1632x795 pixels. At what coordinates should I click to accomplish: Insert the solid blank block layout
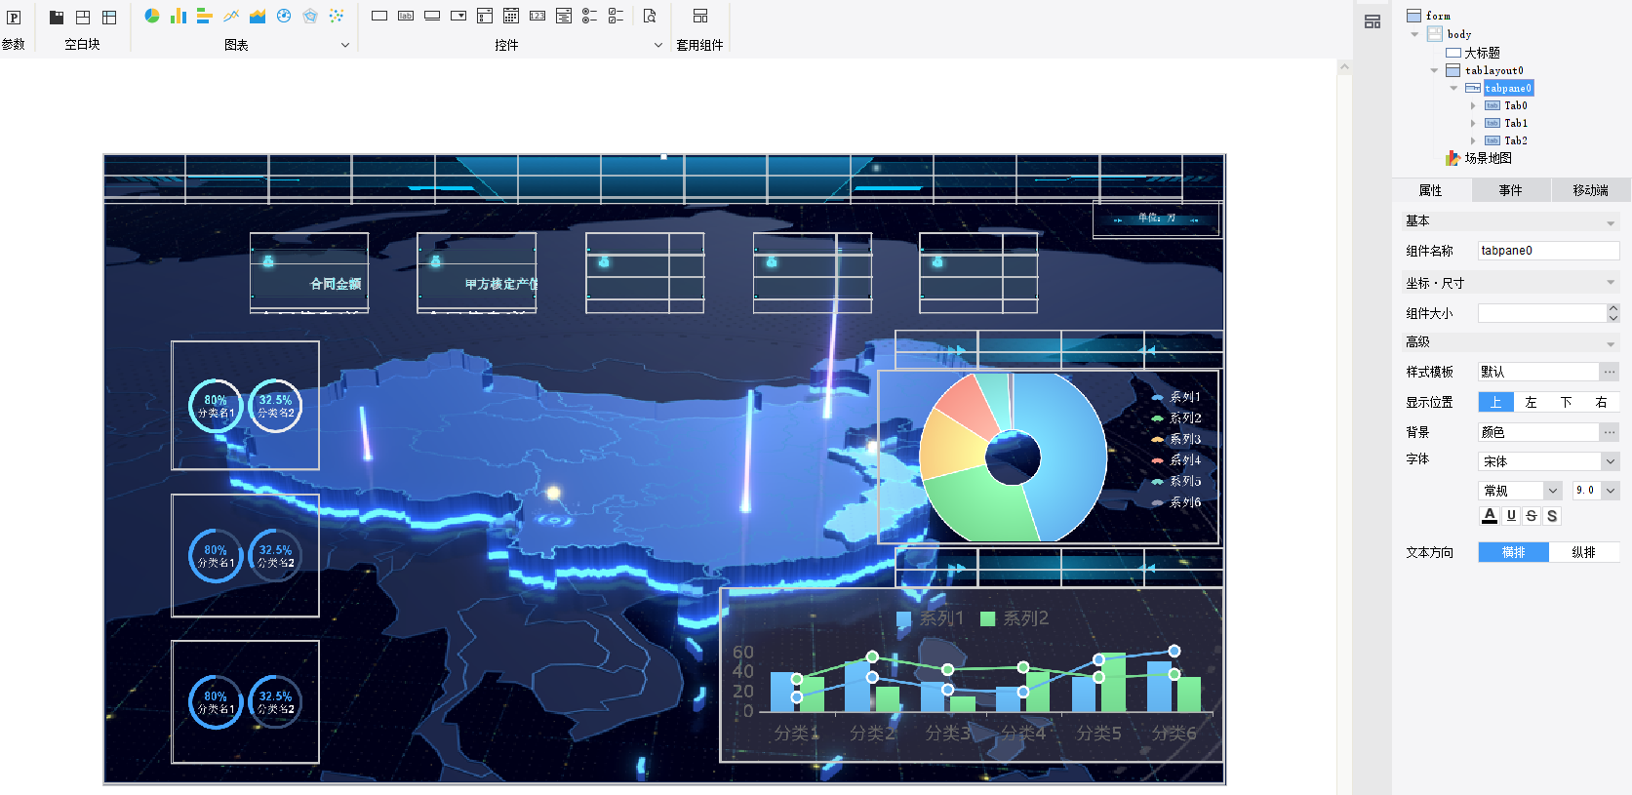click(x=57, y=17)
